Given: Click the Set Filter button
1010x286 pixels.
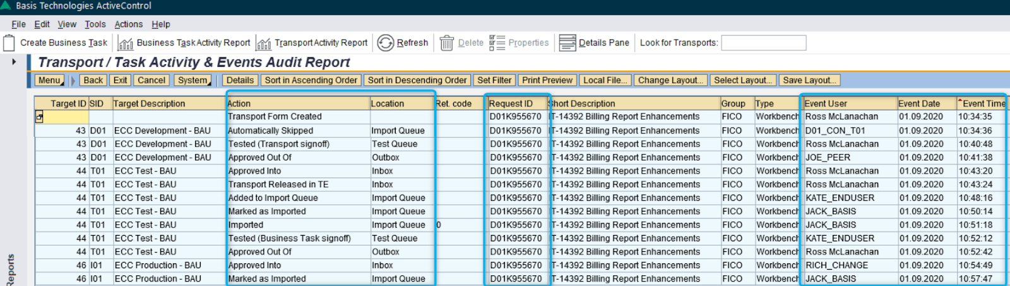Looking at the screenshot, I should point(494,81).
